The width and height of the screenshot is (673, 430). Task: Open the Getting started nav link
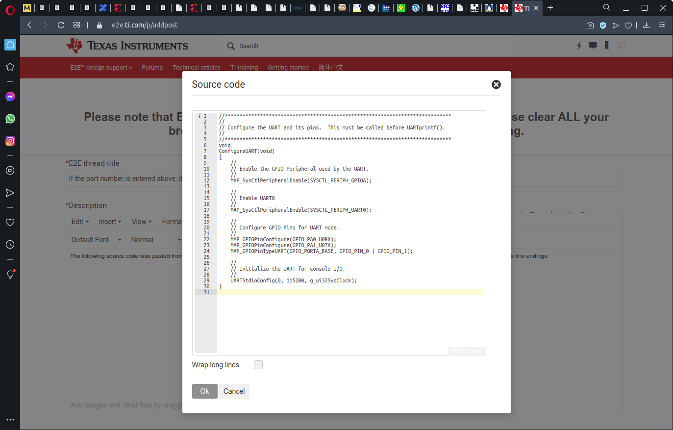tap(288, 68)
